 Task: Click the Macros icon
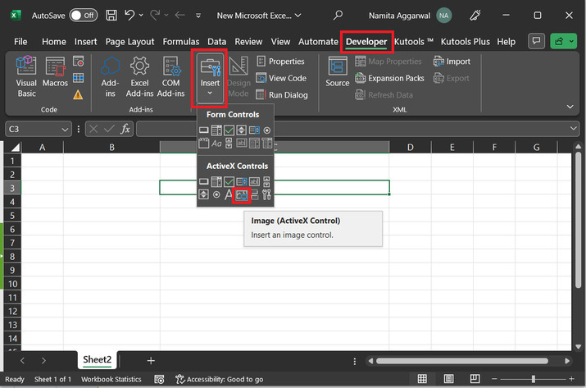(55, 76)
